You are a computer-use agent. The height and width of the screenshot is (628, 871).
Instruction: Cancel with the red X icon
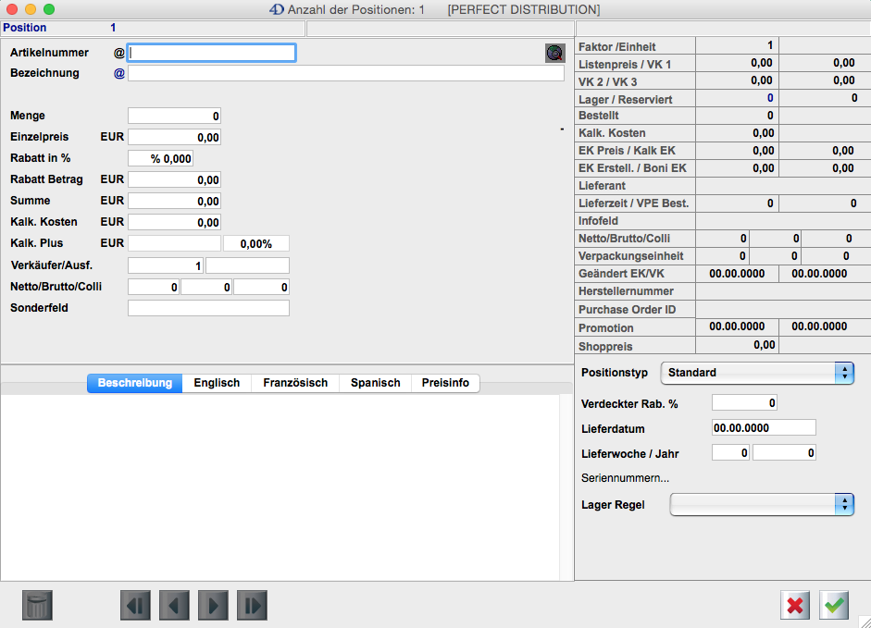point(795,606)
